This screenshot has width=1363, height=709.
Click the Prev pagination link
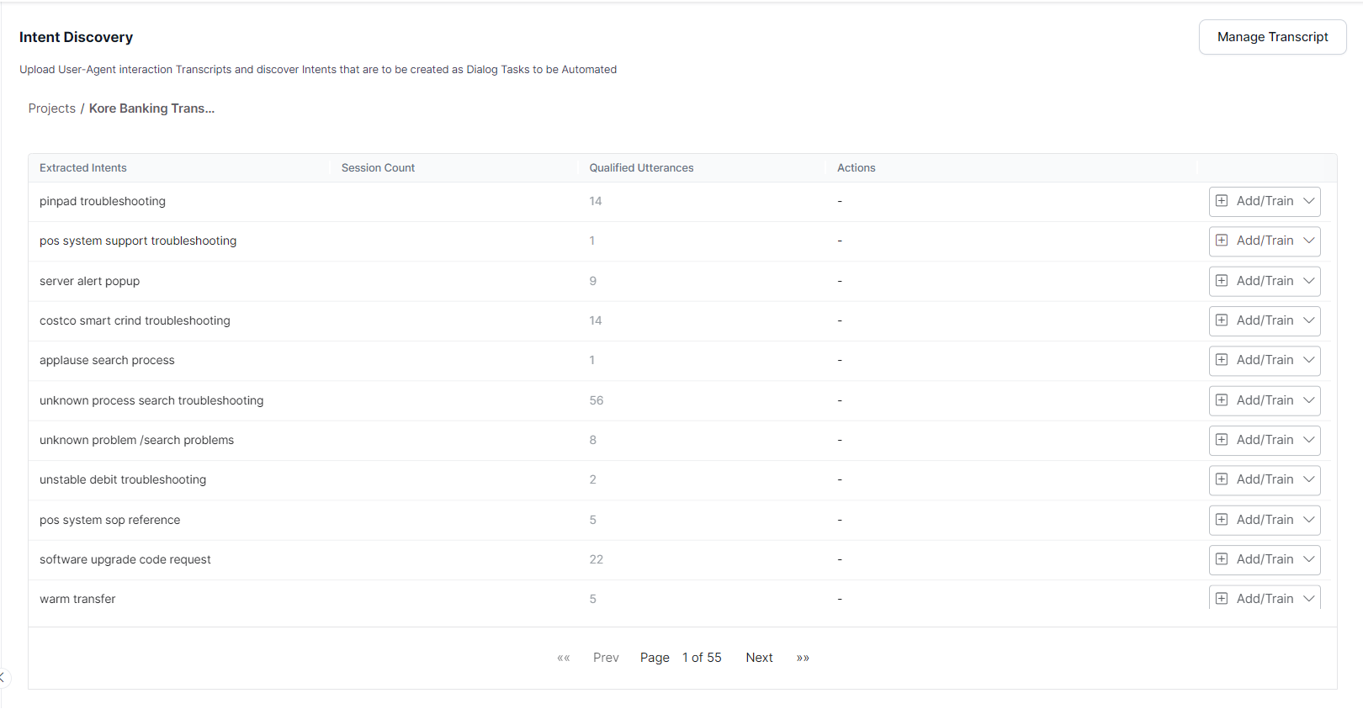coord(606,658)
